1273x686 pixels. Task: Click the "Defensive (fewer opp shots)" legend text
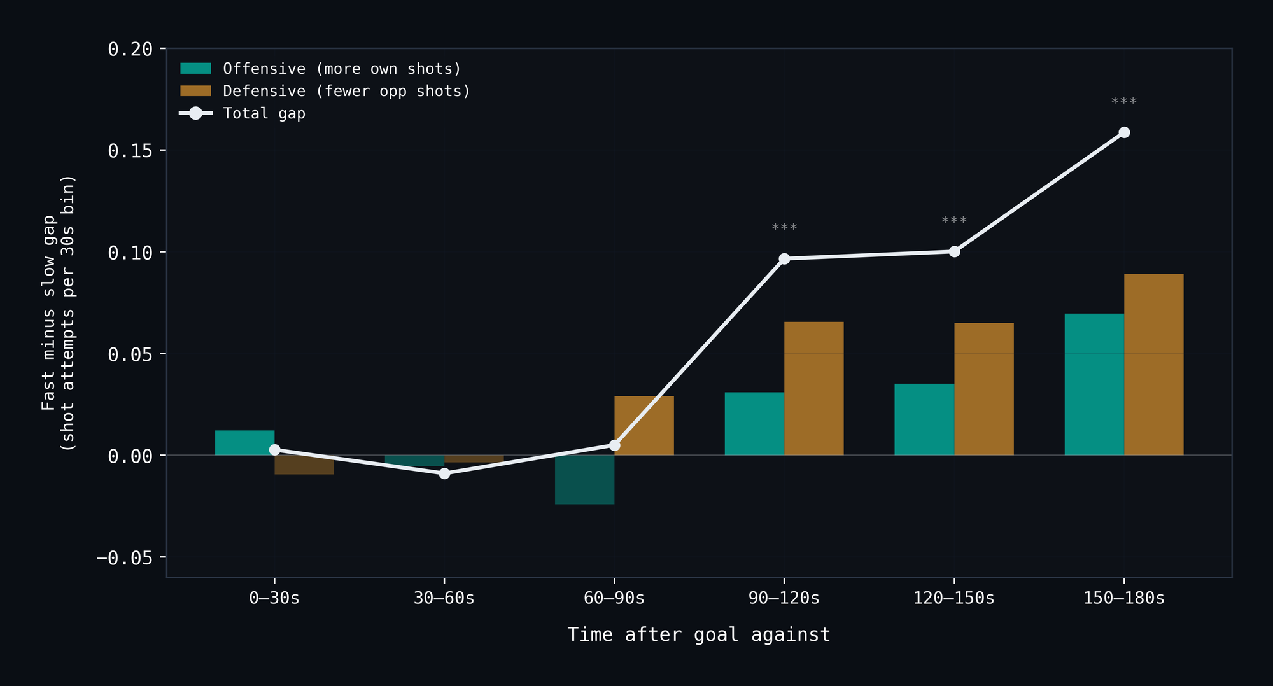[346, 91]
